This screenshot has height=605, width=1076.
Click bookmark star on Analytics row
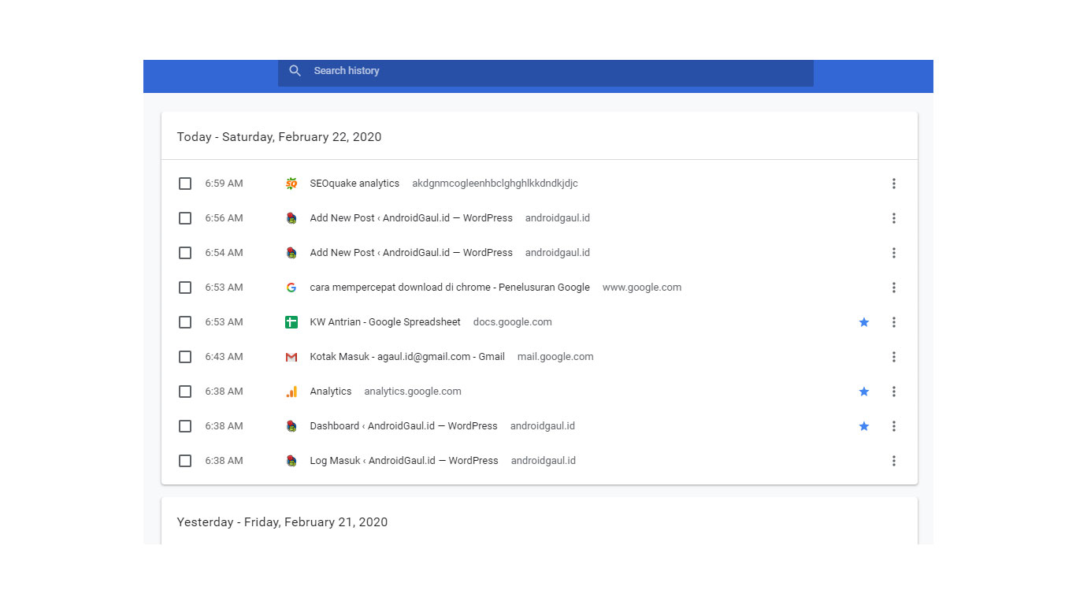click(x=864, y=392)
